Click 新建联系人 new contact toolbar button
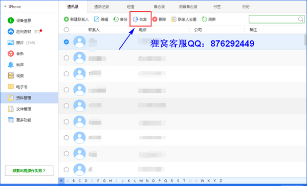This screenshot has height=186, width=307. pos(76,19)
